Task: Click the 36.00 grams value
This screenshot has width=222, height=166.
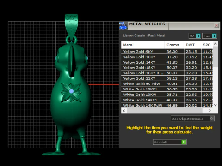Action: (x=172, y=52)
